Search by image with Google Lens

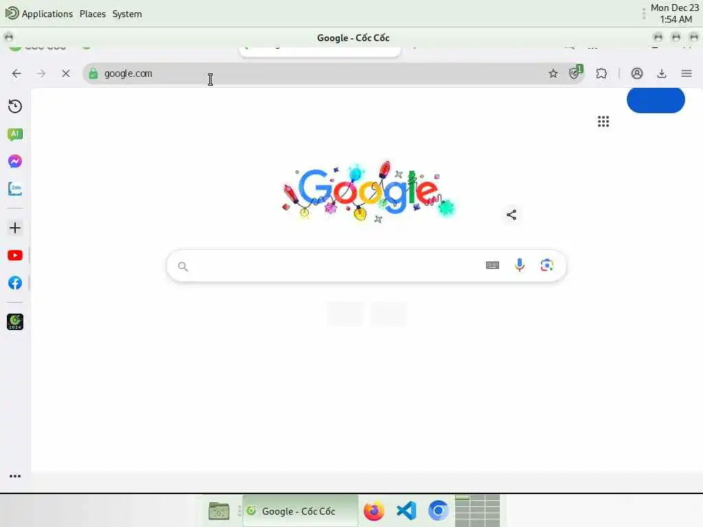pyautogui.click(x=546, y=266)
